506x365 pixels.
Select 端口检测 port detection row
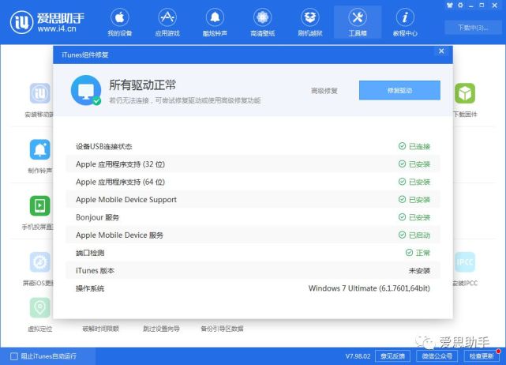[253, 253]
